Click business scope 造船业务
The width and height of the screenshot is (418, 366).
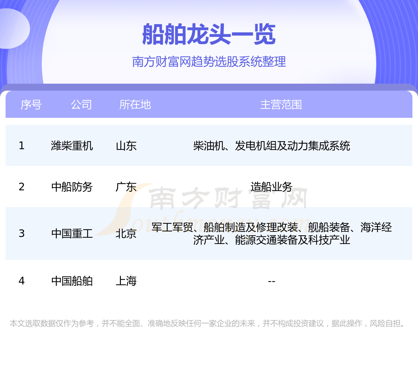pos(271,187)
